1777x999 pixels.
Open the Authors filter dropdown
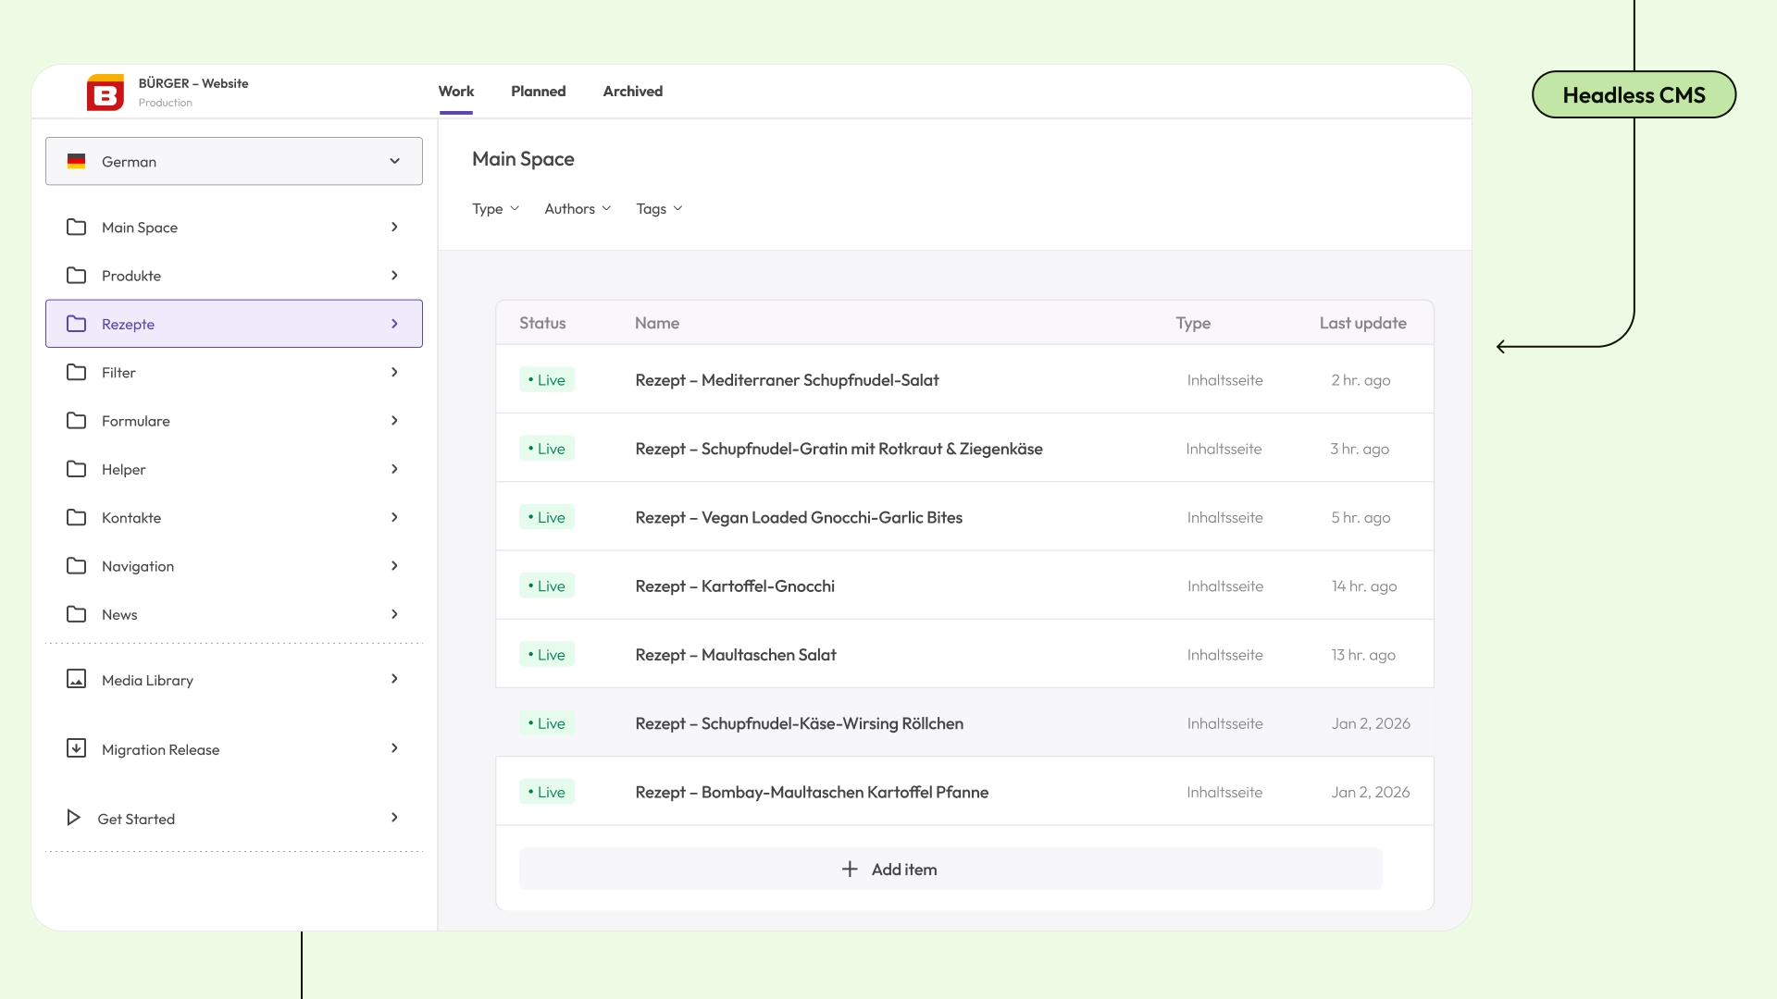click(x=577, y=208)
